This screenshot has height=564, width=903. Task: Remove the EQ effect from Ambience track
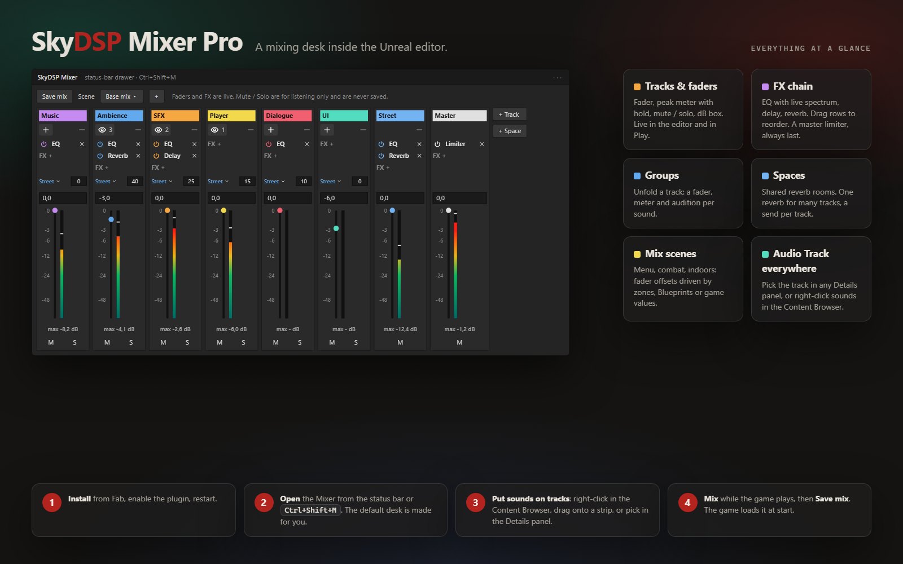[x=138, y=144]
